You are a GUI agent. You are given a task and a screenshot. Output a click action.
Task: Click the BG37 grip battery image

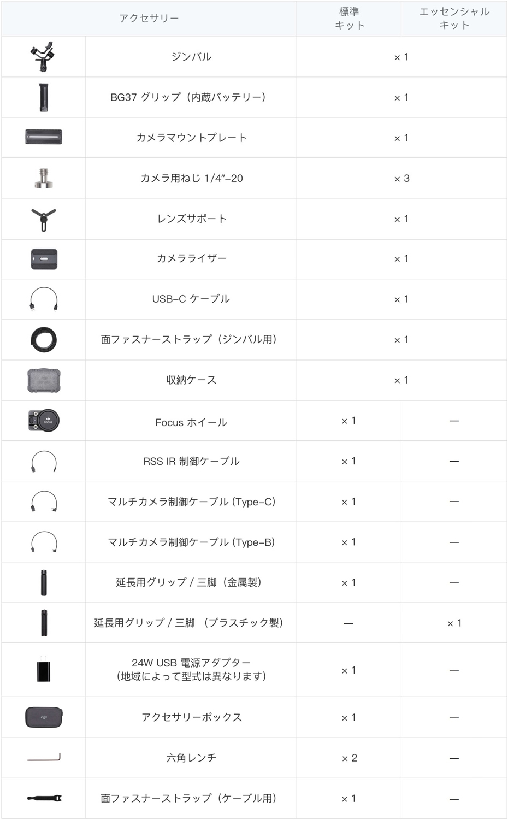[x=44, y=97]
